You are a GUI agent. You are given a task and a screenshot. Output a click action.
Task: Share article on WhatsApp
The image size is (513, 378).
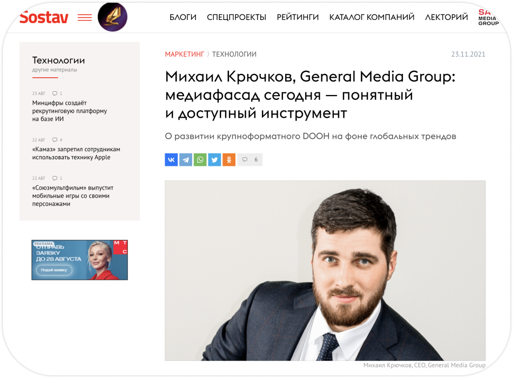[x=200, y=160]
